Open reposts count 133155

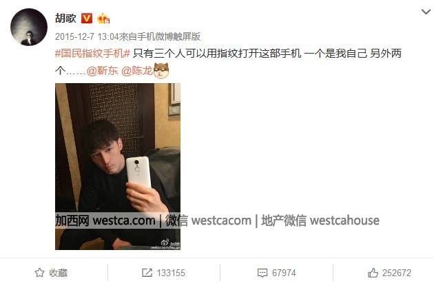[171, 273]
